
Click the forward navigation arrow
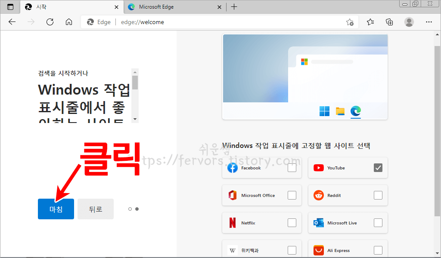[31, 22]
